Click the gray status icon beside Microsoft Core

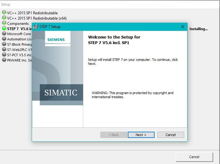[4, 34]
